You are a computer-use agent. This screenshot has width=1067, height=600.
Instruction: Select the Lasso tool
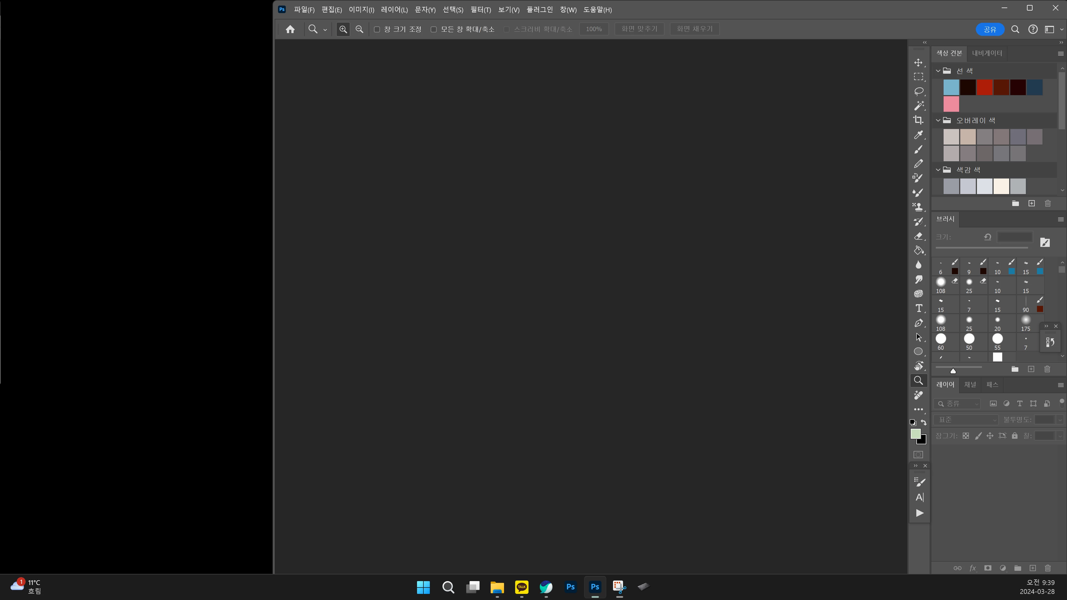point(918,91)
